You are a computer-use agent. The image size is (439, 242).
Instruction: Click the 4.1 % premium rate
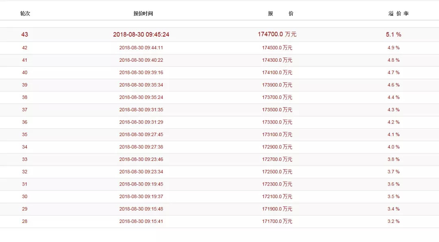[x=393, y=134]
